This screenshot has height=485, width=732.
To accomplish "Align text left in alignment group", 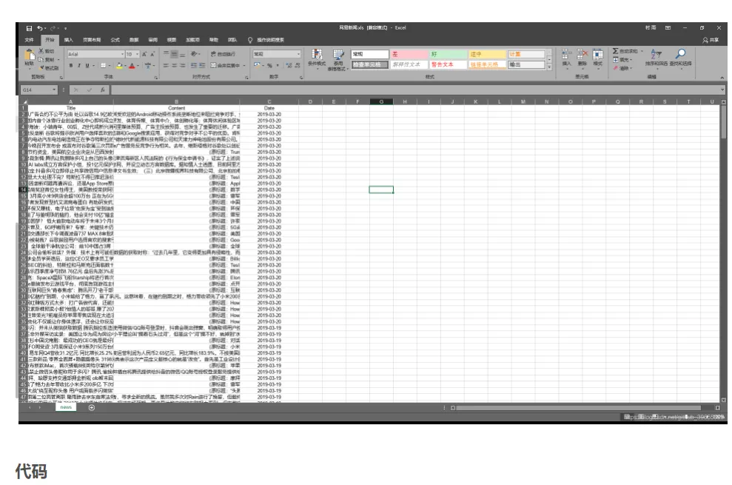I will 166,66.
